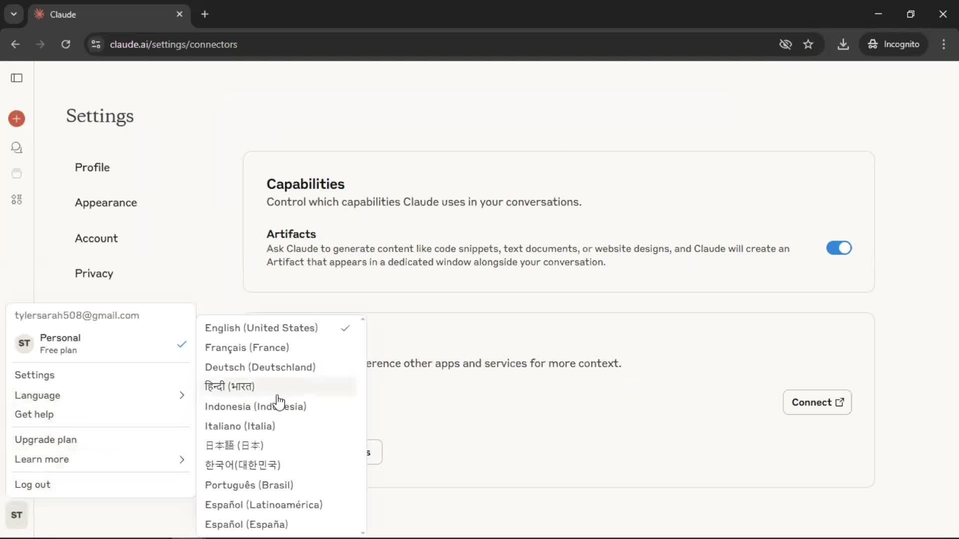Click the Incognito indicator

pyautogui.click(x=894, y=44)
